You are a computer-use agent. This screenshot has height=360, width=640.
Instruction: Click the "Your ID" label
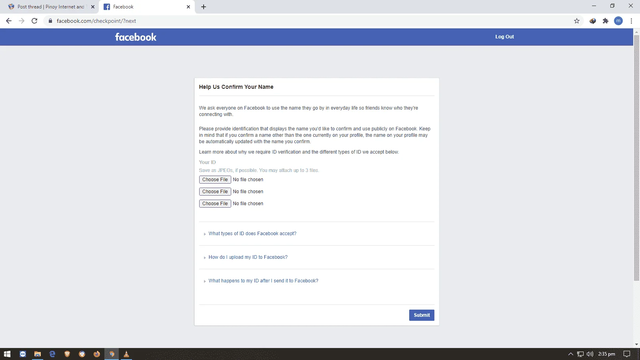[207, 162]
